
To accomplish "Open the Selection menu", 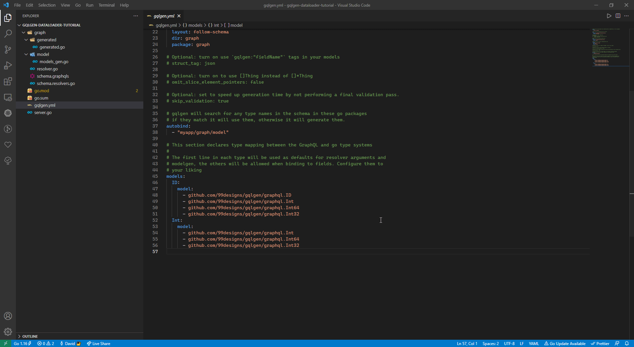I will pyautogui.click(x=47, y=5).
